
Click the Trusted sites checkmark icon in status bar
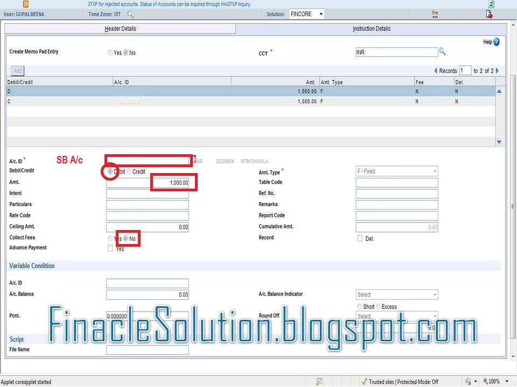(366, 382)
